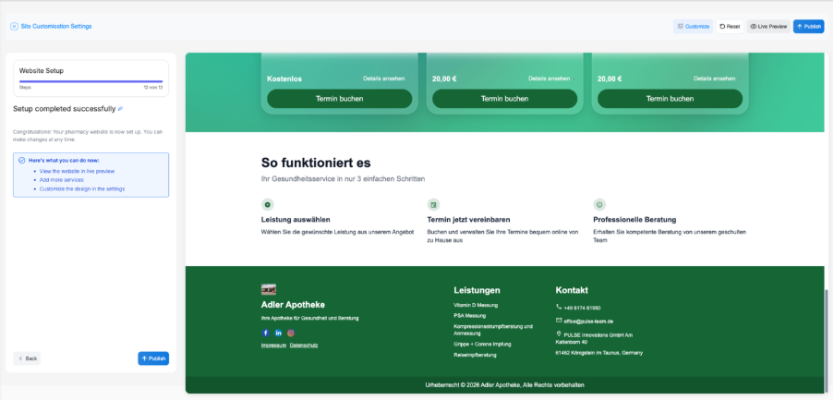
Task: Click the PULSE Innovations GmbH address
Action: tap(594, 338)
